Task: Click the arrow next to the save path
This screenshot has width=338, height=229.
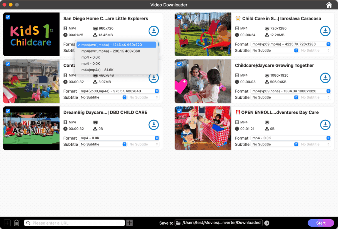Action: (267, 223)
